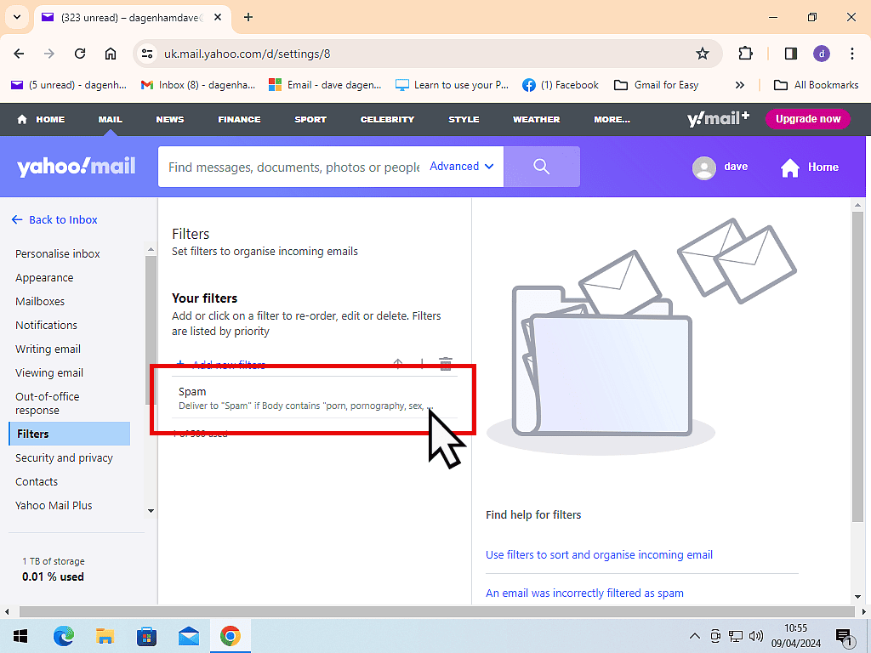Click the magnifying glass search button

[x=542, y=167]
